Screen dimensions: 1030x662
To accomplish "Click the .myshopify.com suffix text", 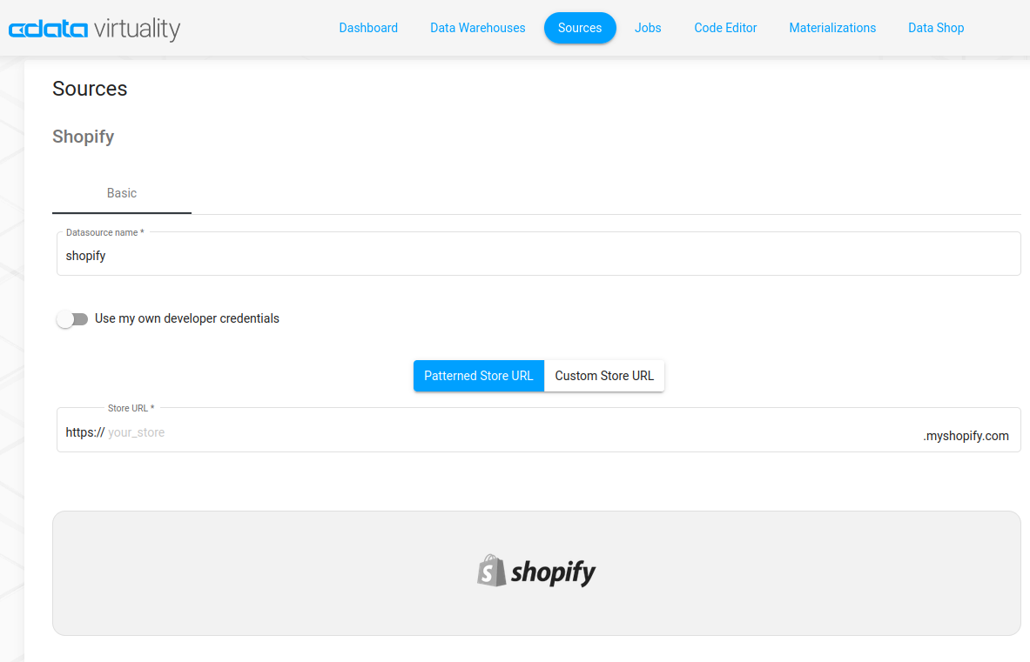I will tap(966, 436).
